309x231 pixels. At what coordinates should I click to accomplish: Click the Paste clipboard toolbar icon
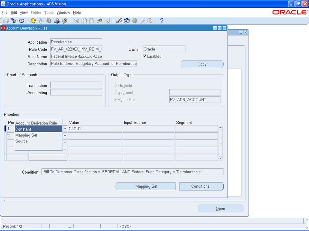click(x=92, y=21)
